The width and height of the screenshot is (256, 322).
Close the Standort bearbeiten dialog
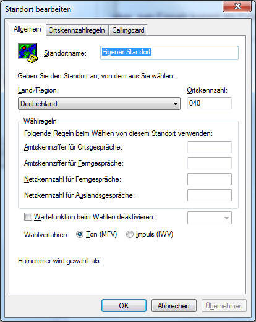tap(237, 6)
